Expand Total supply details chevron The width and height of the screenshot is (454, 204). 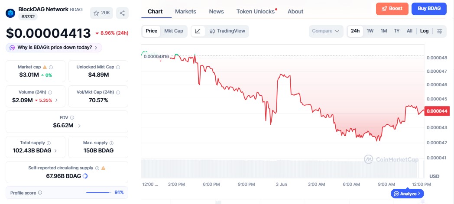point(55,151)
